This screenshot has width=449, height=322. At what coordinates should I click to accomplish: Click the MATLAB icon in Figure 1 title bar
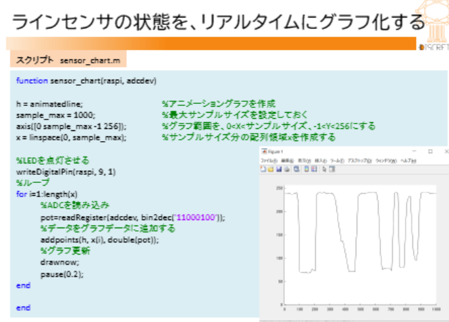click(x=265, y=153)
